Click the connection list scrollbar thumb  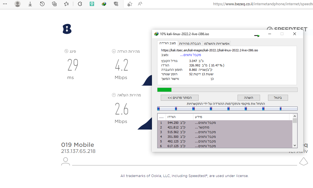point(295,121)
